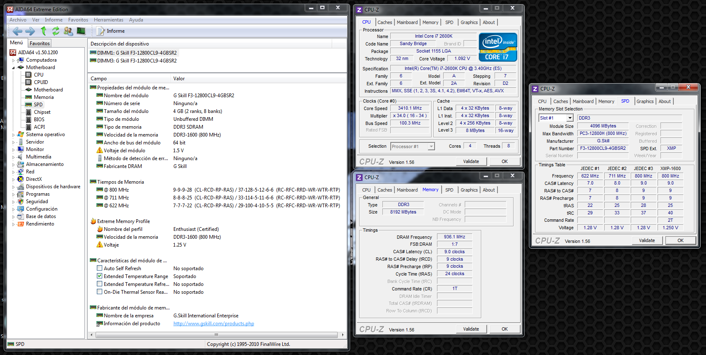Click the Informe report icon in toolbar
Image resolution: width=706 pixels, height=355 pixels.
[x=100, y=31]
